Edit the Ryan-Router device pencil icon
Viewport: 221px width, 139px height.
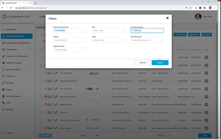(207, 105)
